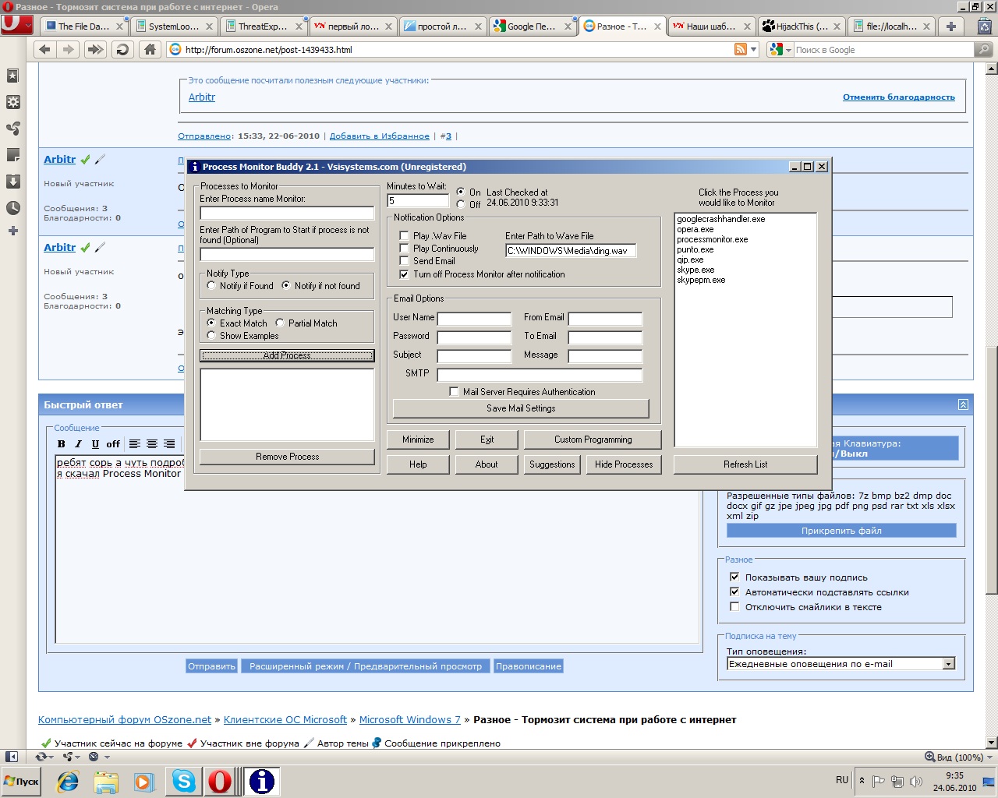Turn monitoring Off with the Off radio
998x798 pixels.
coord(461,205)
